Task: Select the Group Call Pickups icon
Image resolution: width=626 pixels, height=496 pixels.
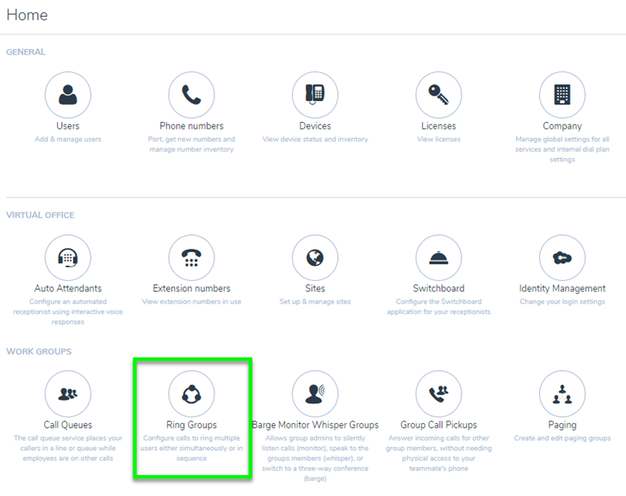Action: point(438,393)
